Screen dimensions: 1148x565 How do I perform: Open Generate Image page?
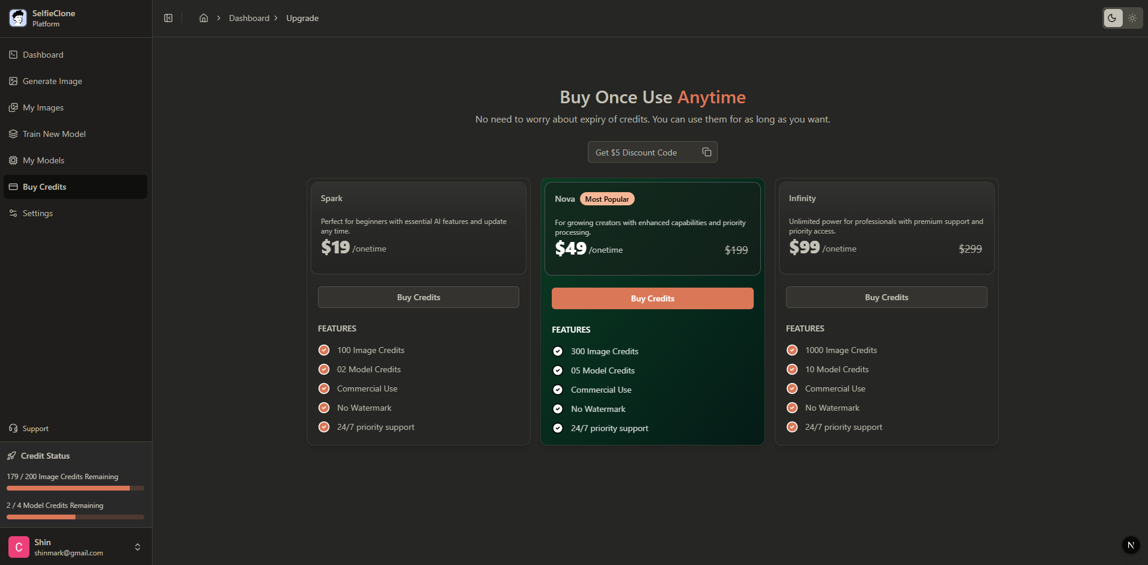click(x=76, y=81)
